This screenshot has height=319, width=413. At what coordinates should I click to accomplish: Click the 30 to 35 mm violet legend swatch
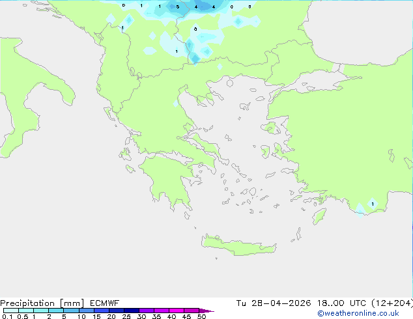(147, 311)
